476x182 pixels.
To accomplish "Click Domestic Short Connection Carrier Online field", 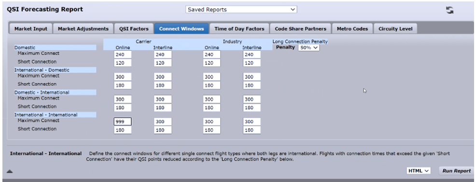I will [x=123, y=63].
